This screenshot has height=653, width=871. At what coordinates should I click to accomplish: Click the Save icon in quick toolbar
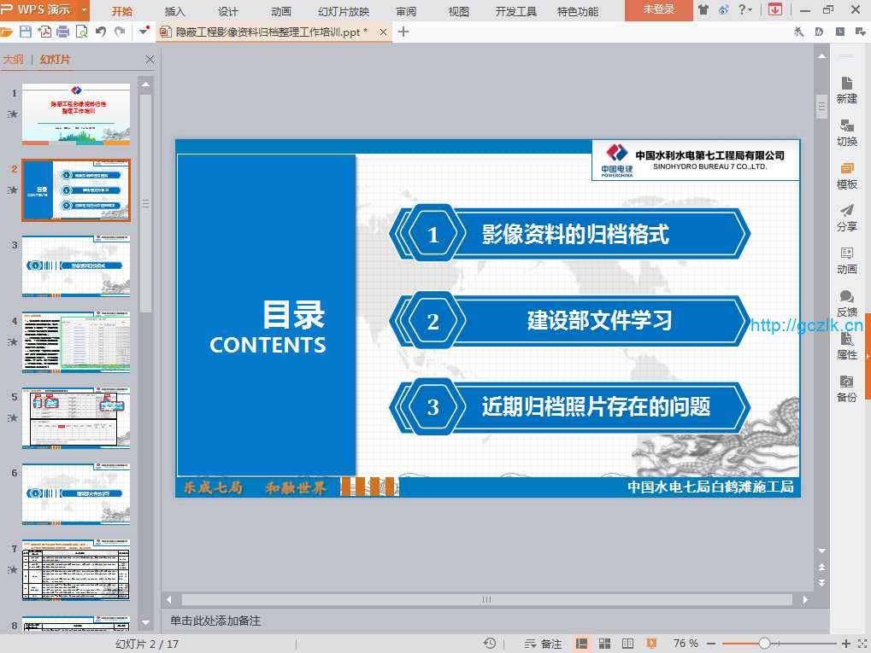tap(26, 32)
